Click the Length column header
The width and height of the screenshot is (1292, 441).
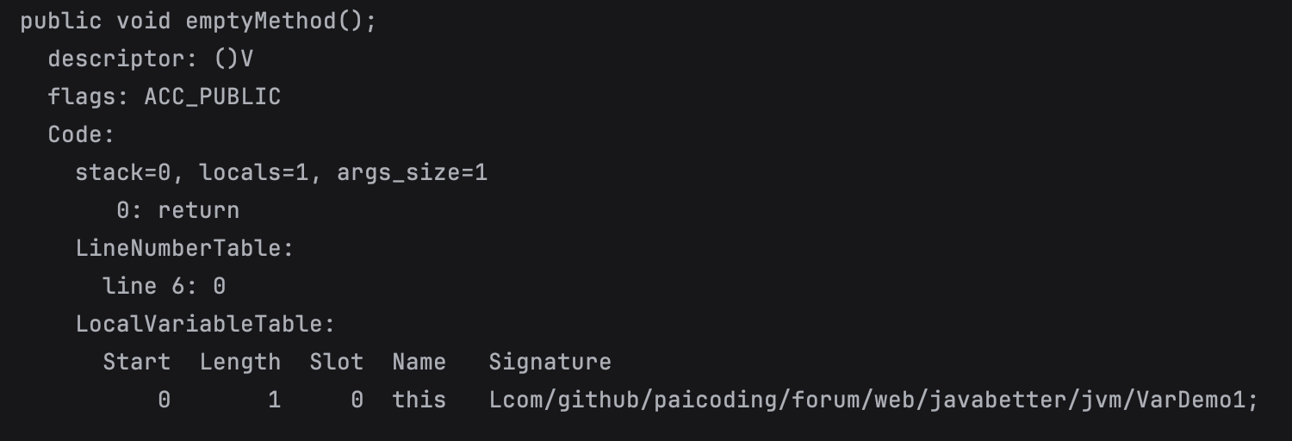point(240,363)
